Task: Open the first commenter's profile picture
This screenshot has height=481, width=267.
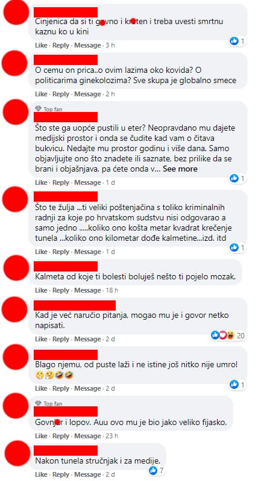Action: (x=15, y=13)
